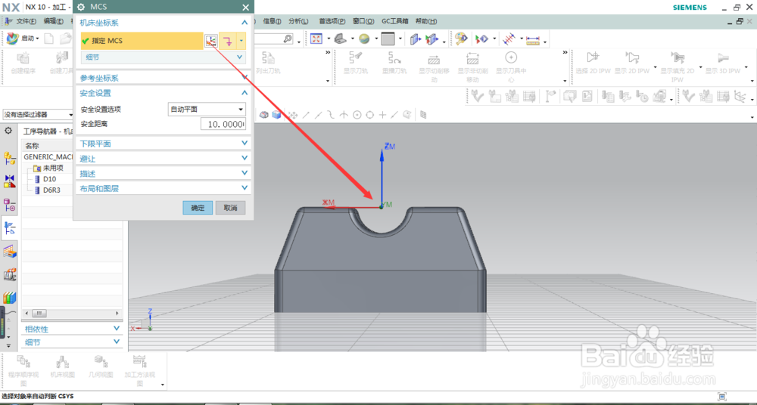757x405 pixels.
Task: Click the 安全距离 value field
Action: pos(223,124)
